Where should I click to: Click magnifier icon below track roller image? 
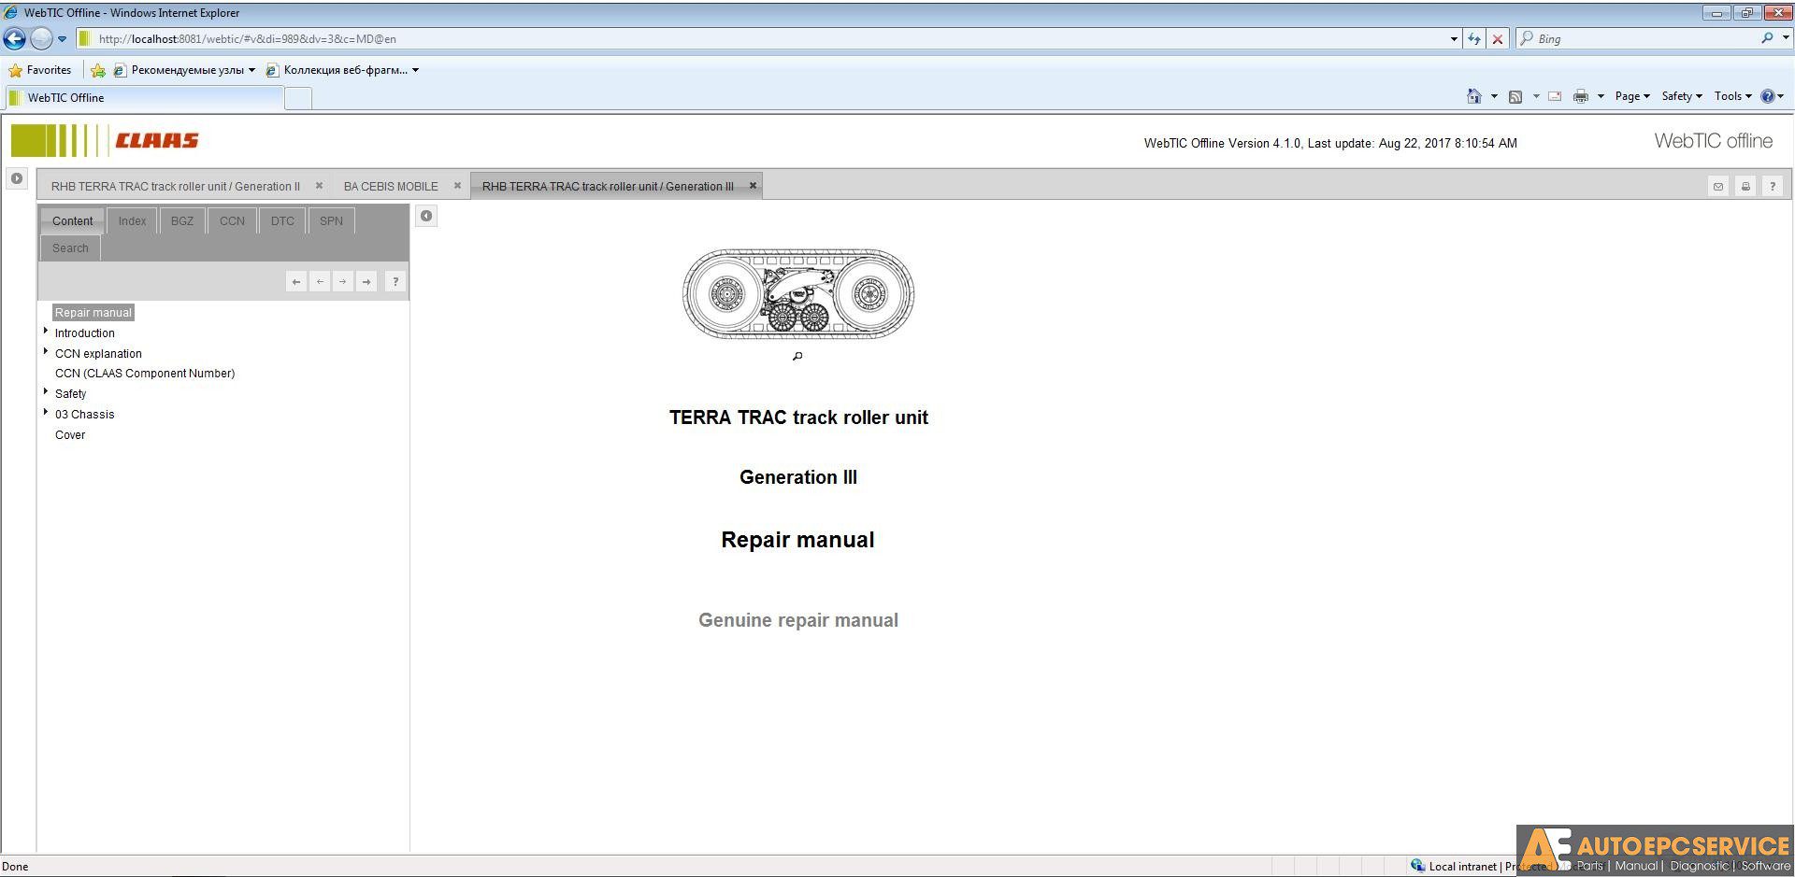797,356
